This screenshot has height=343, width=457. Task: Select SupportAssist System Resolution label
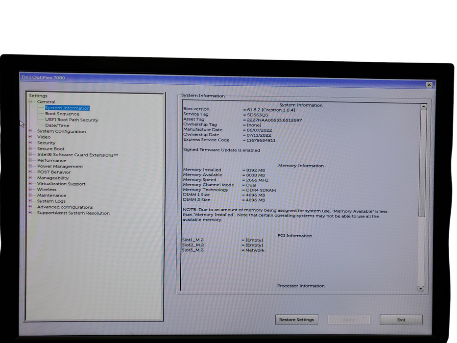pyautogui.click(x=73, y=213)
